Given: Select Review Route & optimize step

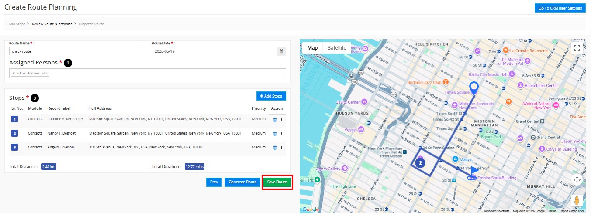Looking at the screenshot, I should tap(52, 24).
